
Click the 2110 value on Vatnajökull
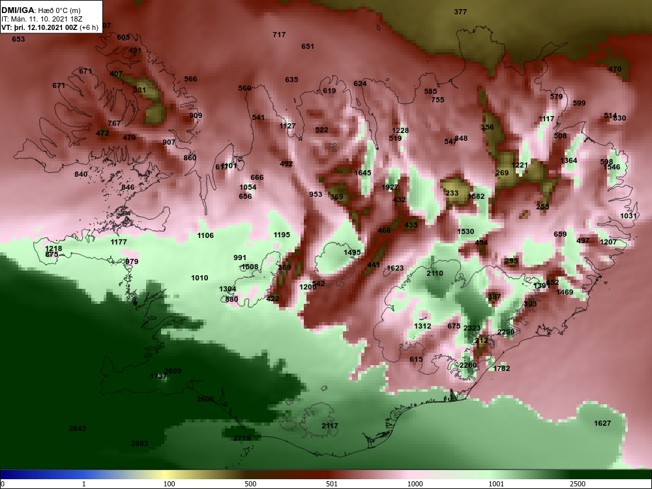coord(434,273)
